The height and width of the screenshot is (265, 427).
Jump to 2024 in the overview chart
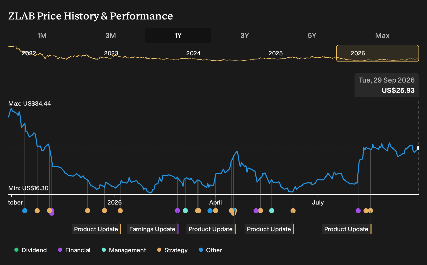[193, 53]
